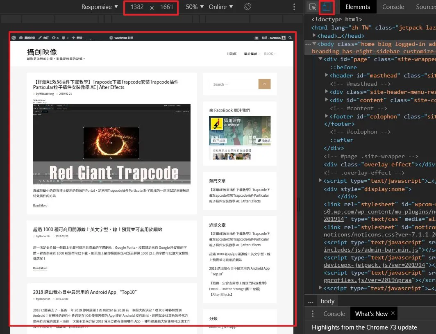Switch to the Console tab in top panel
The height and width of the screenshot is (334, 436).
pos(393,7)
